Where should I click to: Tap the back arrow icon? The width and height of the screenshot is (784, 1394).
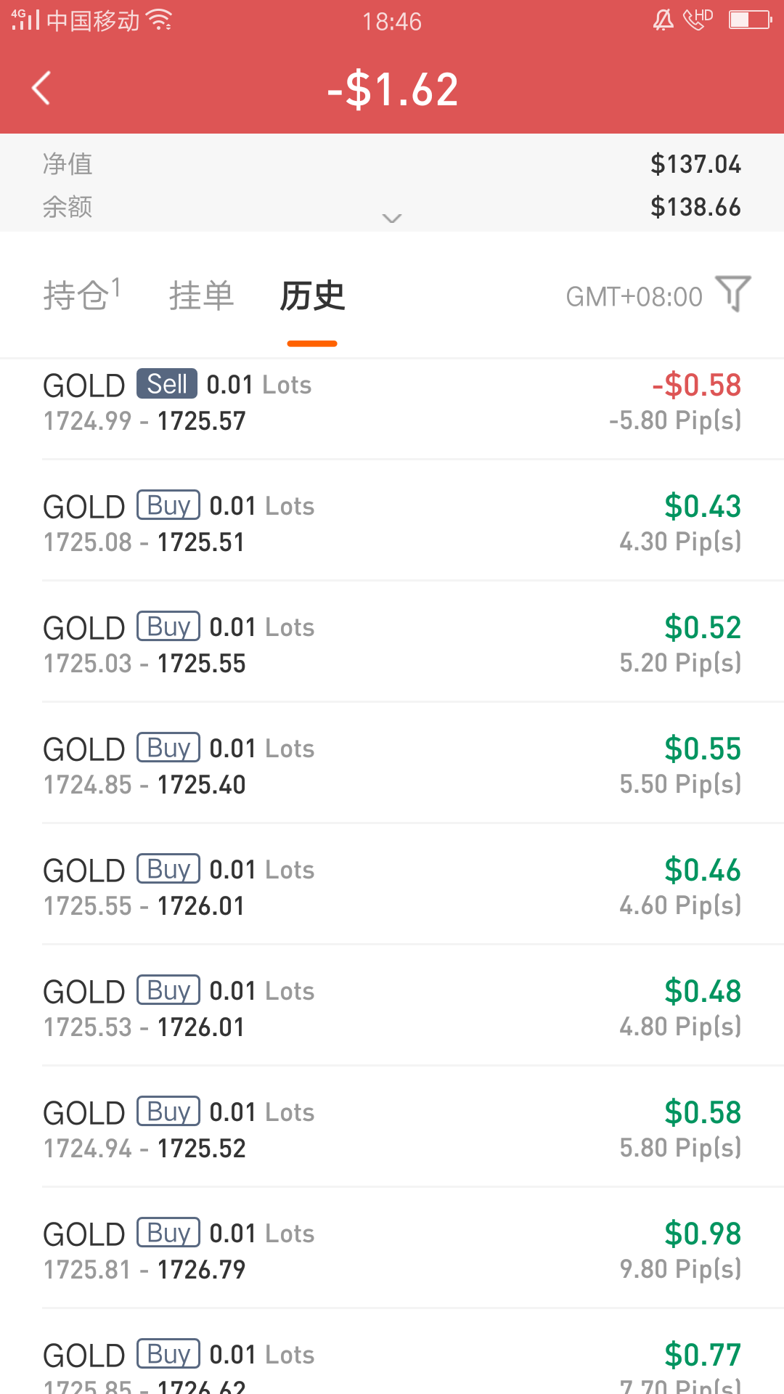pyautogui.click(x=42, y=89)
